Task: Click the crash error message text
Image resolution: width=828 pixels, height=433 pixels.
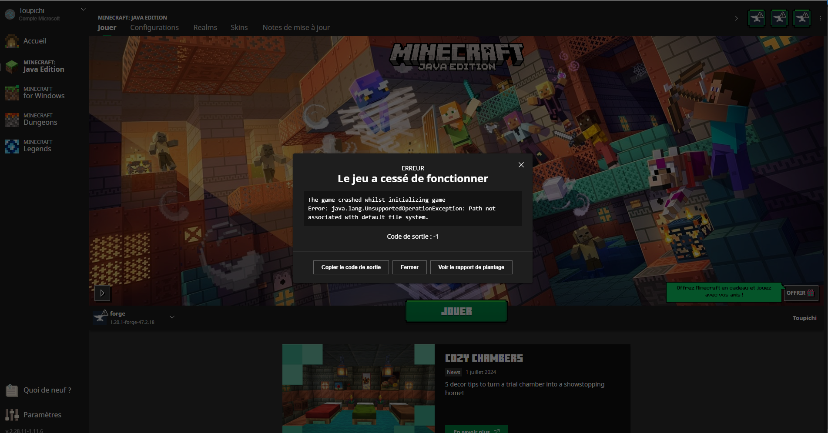Action: point(402,209)
